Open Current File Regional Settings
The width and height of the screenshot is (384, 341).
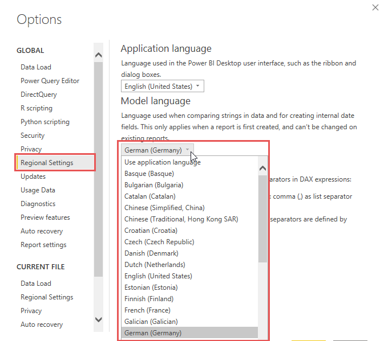tap(47, 297)
